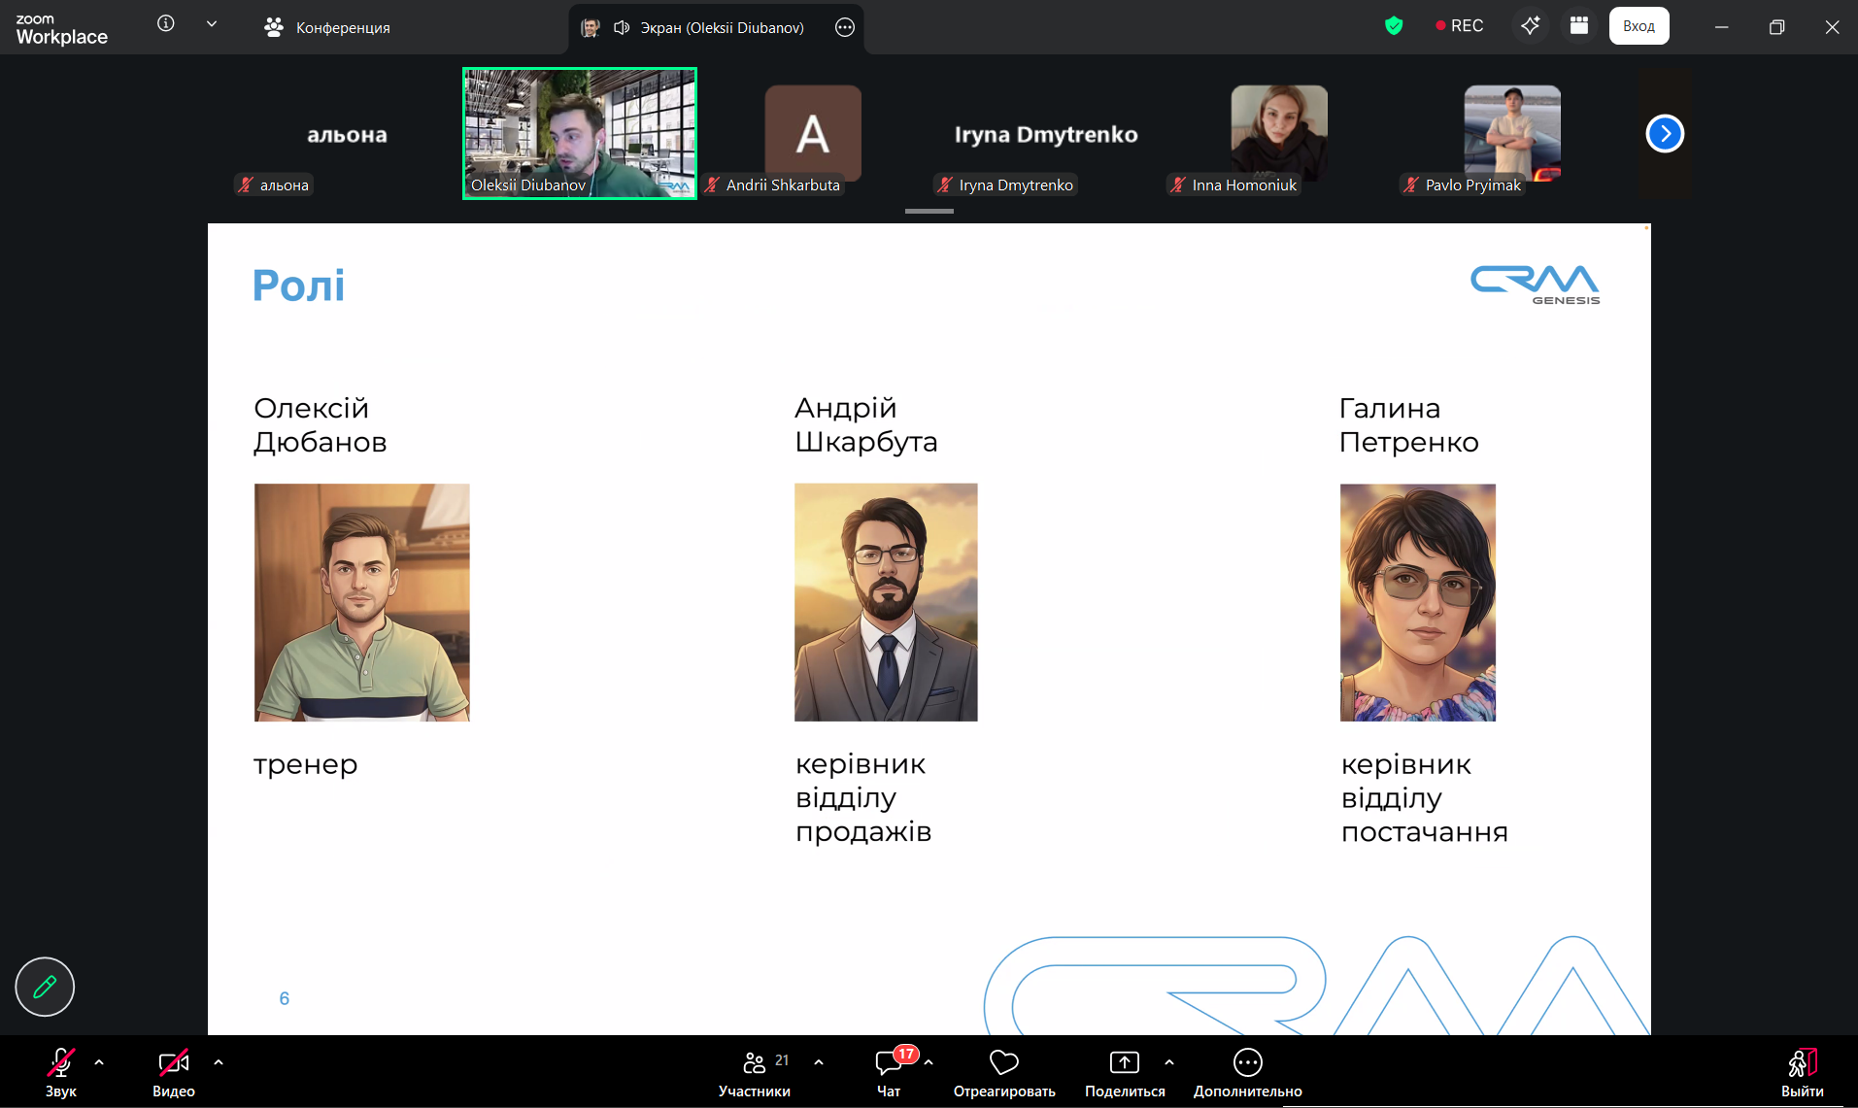Image resolution: width=1858 pixels, height=1108 pixels.
Task: Open the meeting info icon
Action: [166, 23]
